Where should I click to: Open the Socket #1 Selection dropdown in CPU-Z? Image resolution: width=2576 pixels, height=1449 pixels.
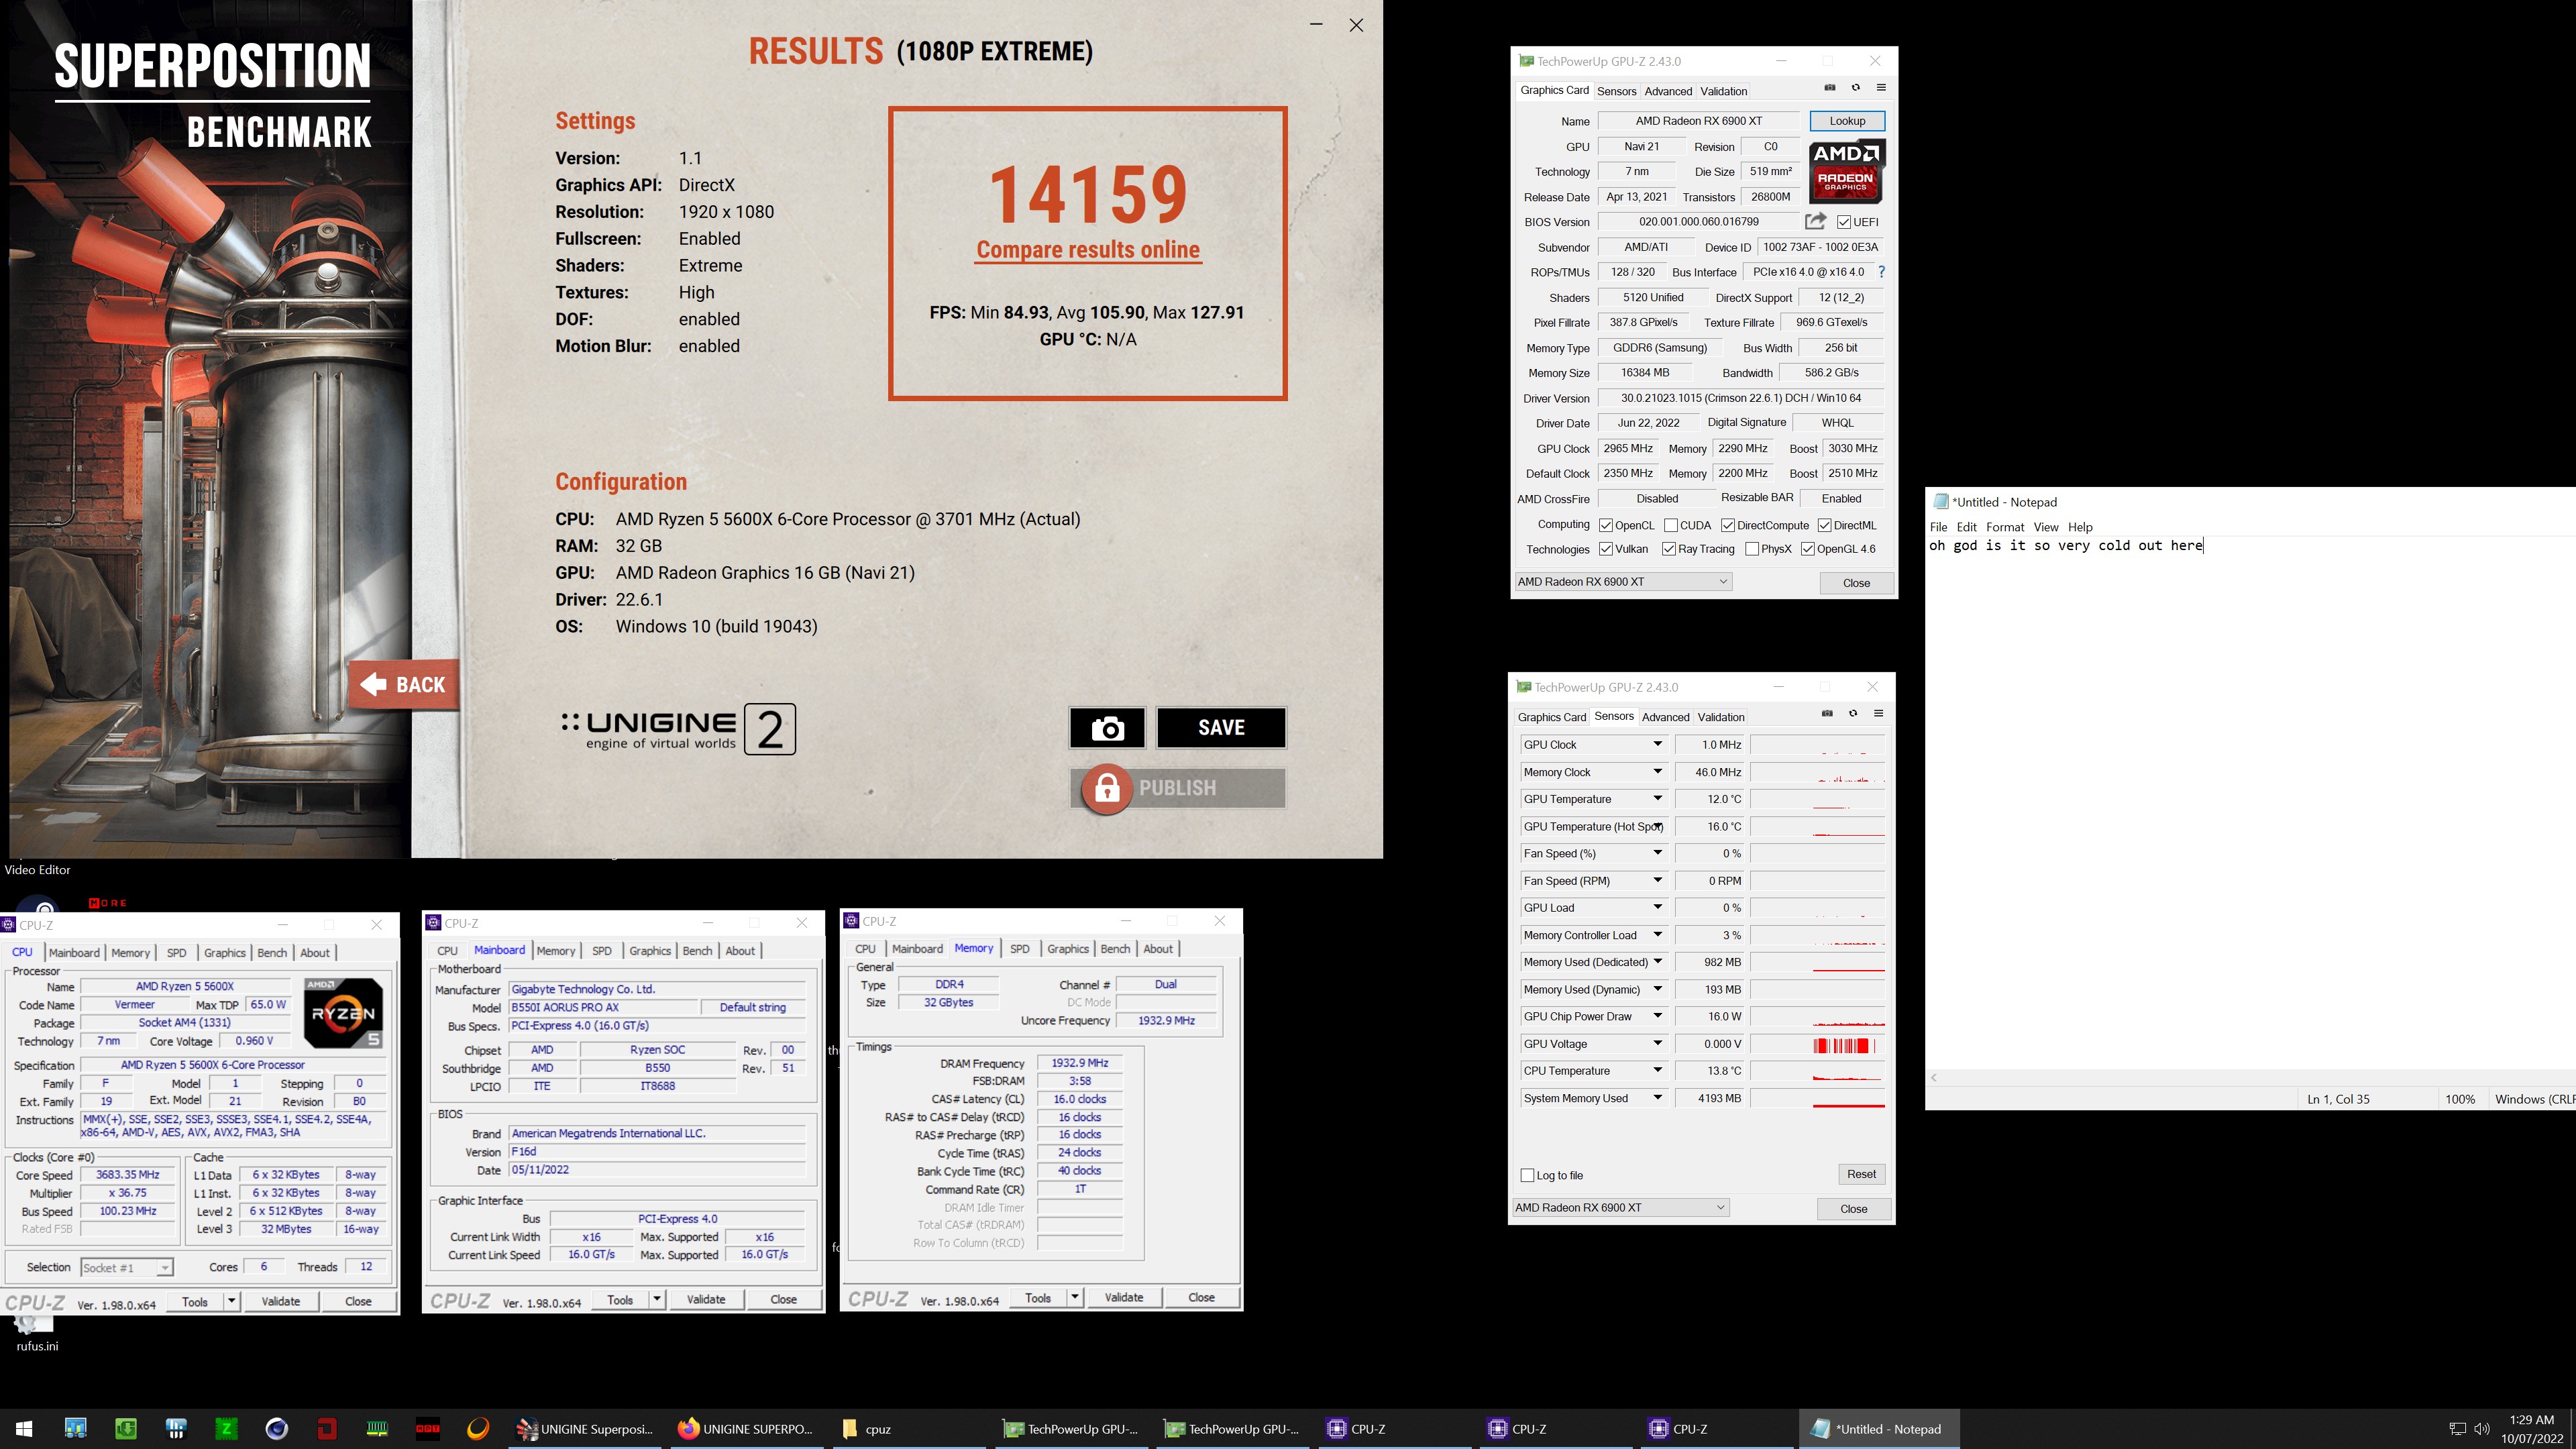coord(126,1268)
